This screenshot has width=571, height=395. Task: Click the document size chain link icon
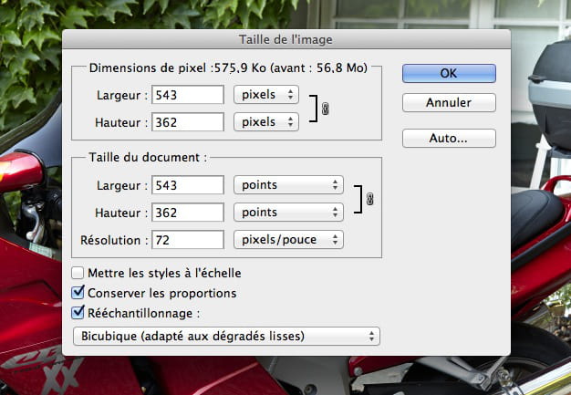tap(369, 199)
